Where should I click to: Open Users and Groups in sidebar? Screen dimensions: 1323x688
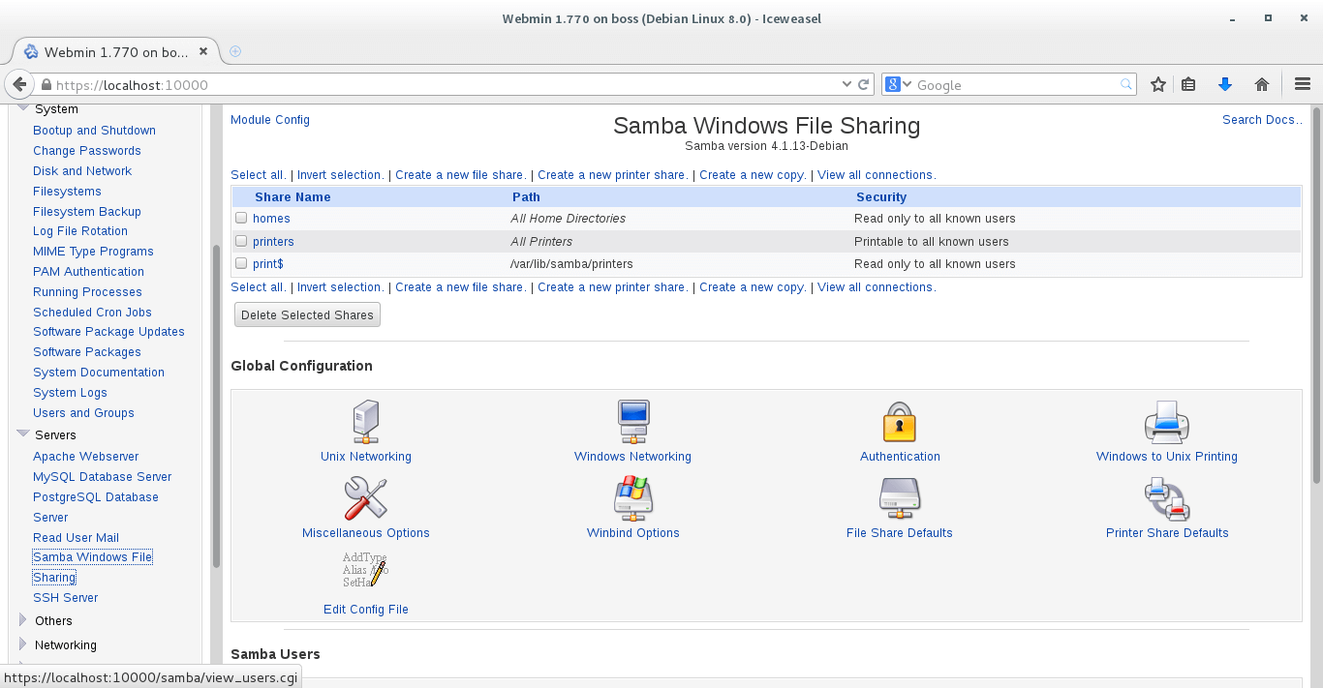click(83, 412)
